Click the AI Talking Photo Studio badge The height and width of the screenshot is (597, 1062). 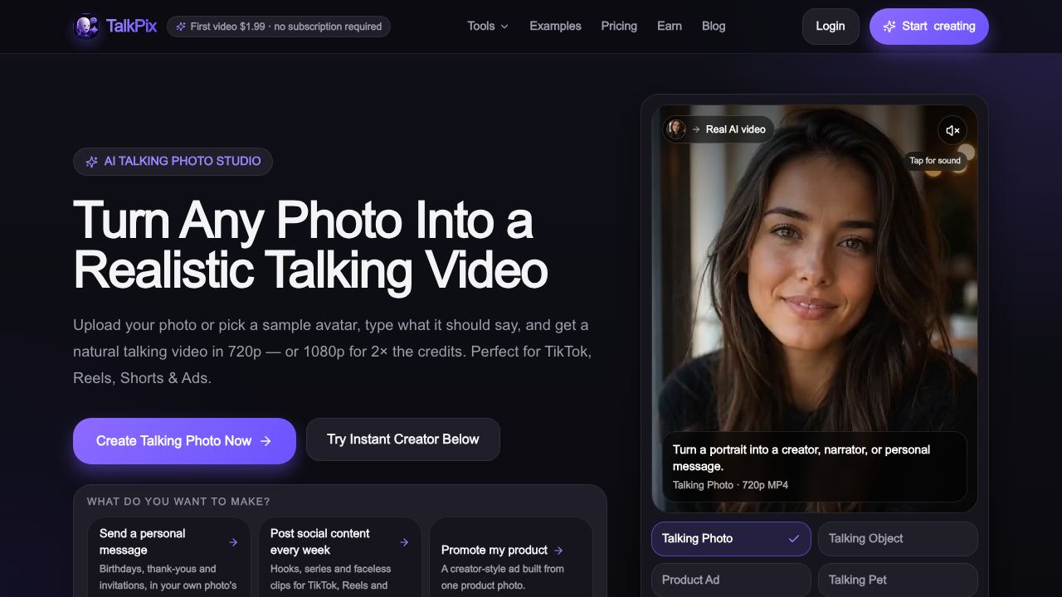click(x=173, y=161)
